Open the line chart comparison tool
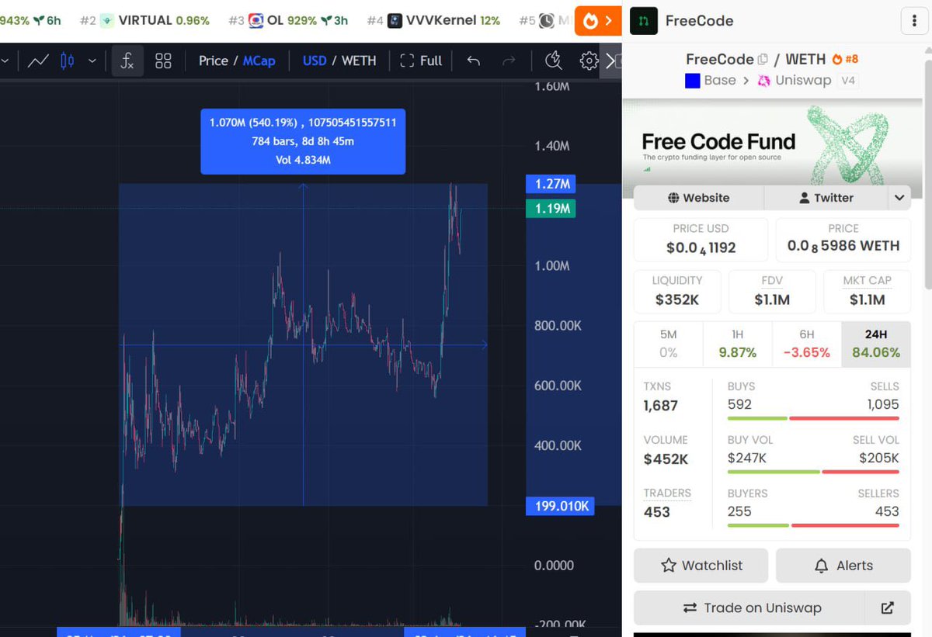The width and height of the screenshot is (932, 637). (38, 61)
